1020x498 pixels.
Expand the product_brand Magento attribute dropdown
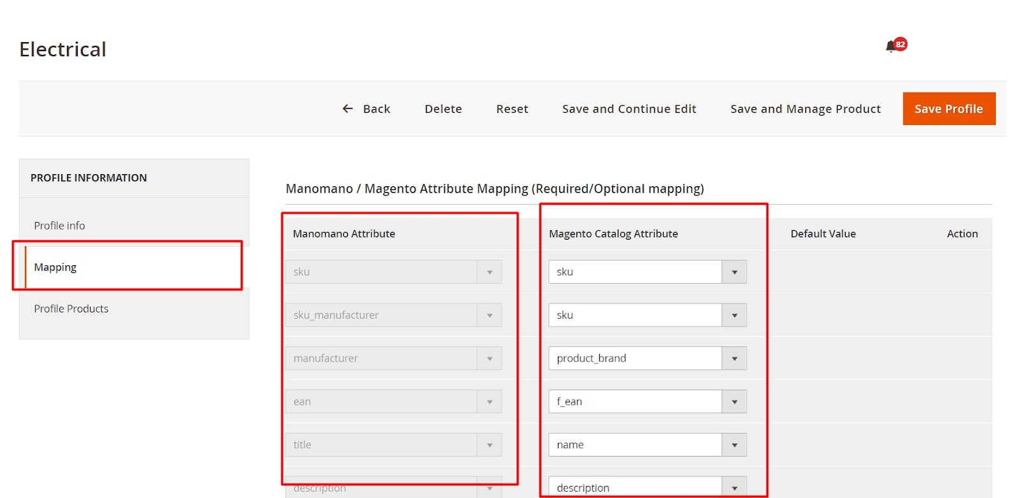click(647, 358)
